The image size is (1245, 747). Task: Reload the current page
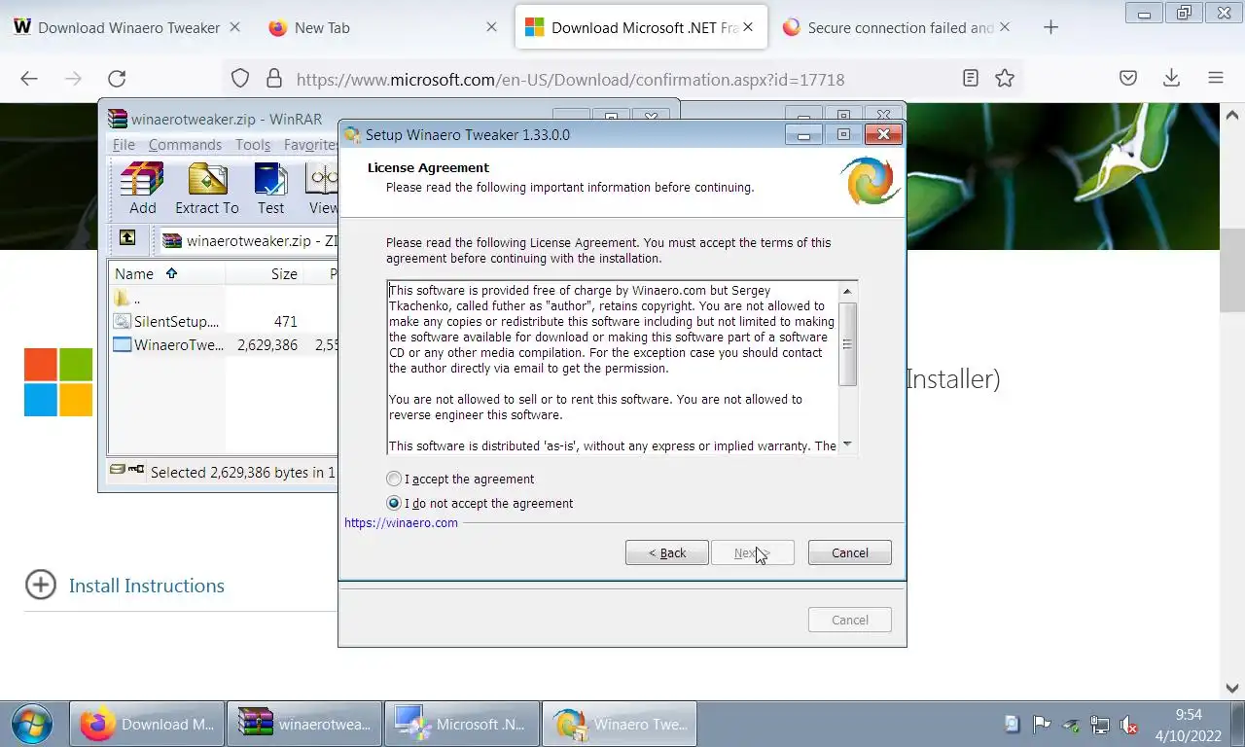pyautogui.click(x=117, y=79)
